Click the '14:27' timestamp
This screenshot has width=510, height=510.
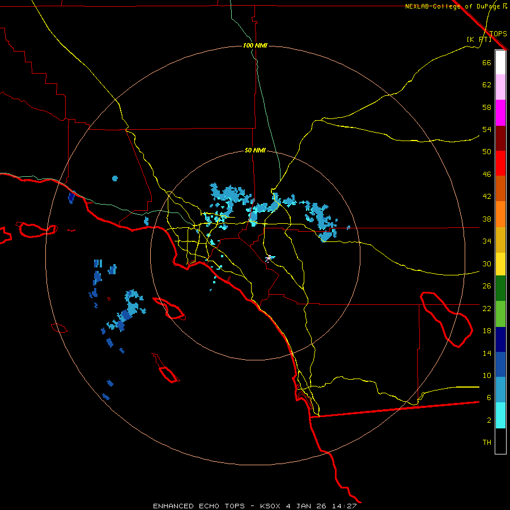(345, 506)
